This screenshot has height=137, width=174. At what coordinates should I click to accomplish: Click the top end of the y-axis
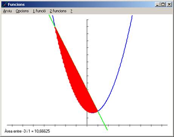[x=87, y=20]
